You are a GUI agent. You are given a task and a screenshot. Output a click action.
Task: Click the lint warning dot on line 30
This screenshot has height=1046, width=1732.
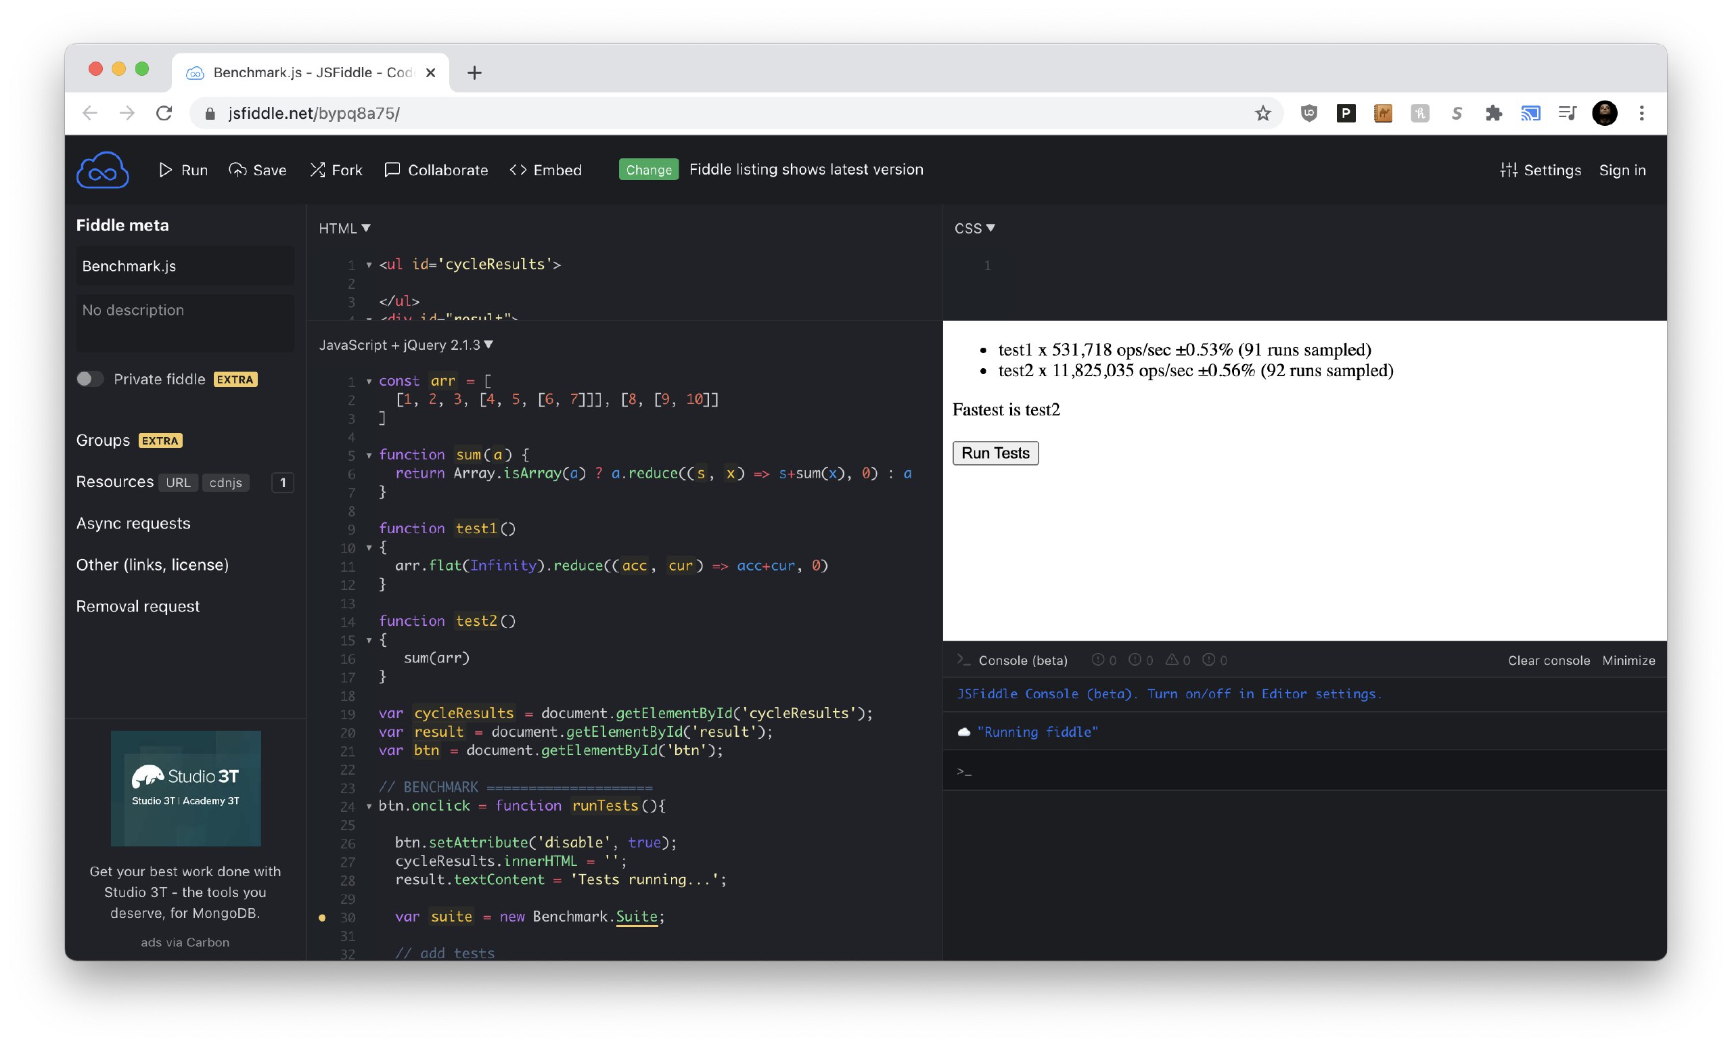point(322,917)
